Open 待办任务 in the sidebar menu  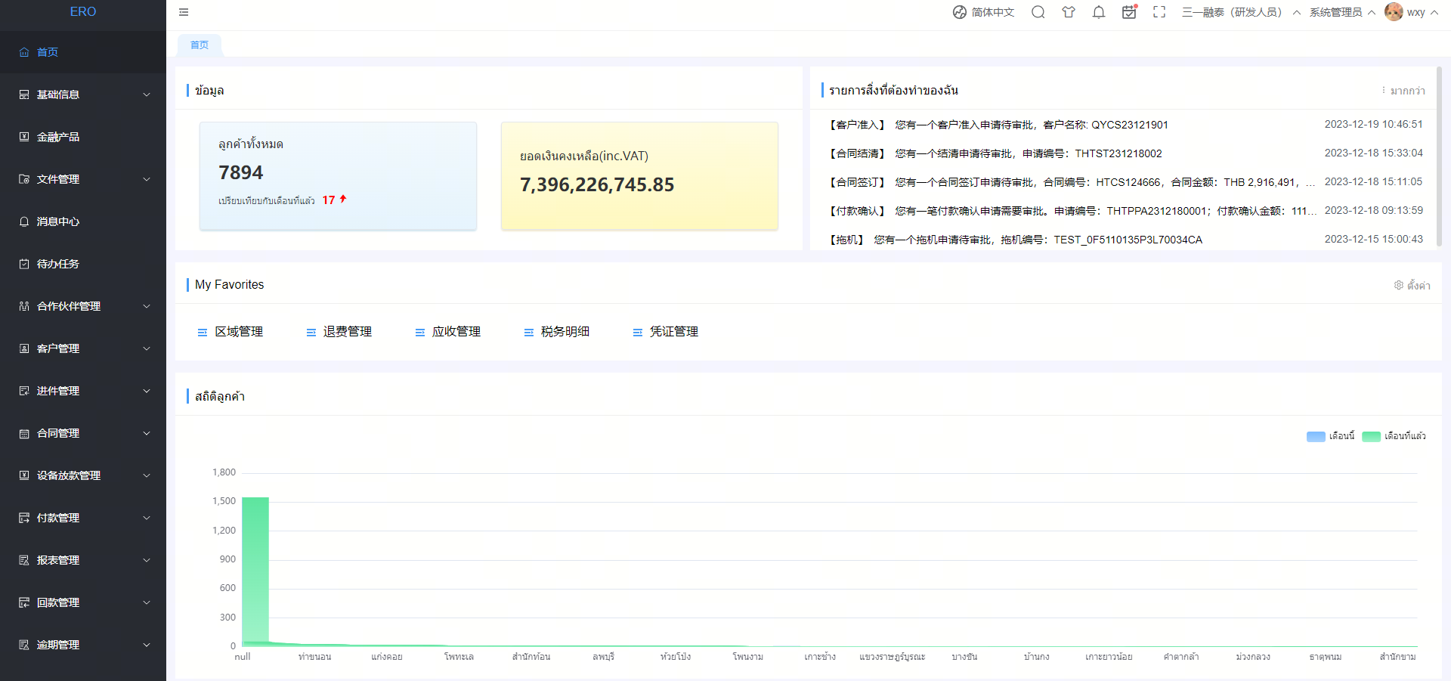tap(83, 264)
